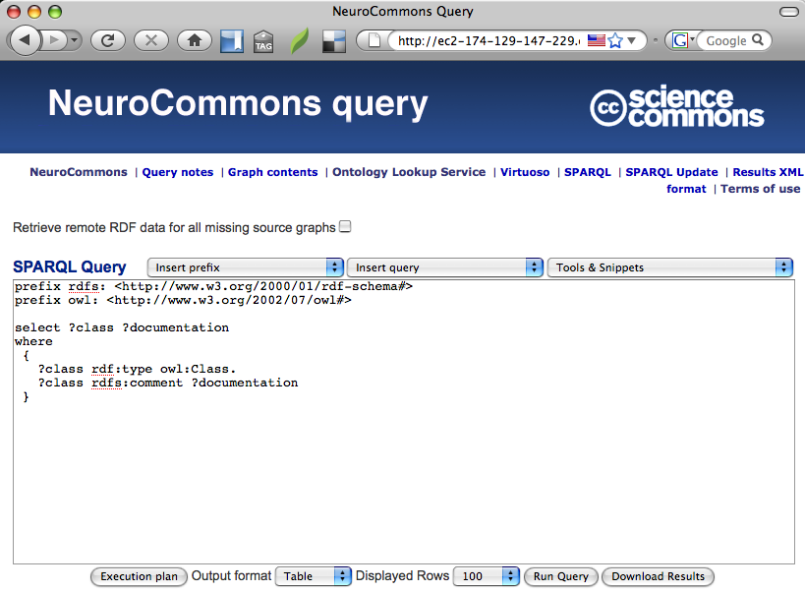Open the Graph contents link
The width and height of the screenshot is (805, 591).
(x=272, y=172)
